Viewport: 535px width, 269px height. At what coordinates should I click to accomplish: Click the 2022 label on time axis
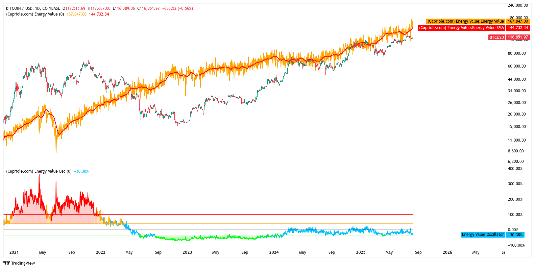[x=100, y=252]
